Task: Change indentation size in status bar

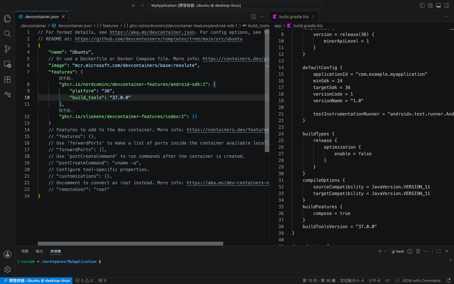Action: pos(352,281)
